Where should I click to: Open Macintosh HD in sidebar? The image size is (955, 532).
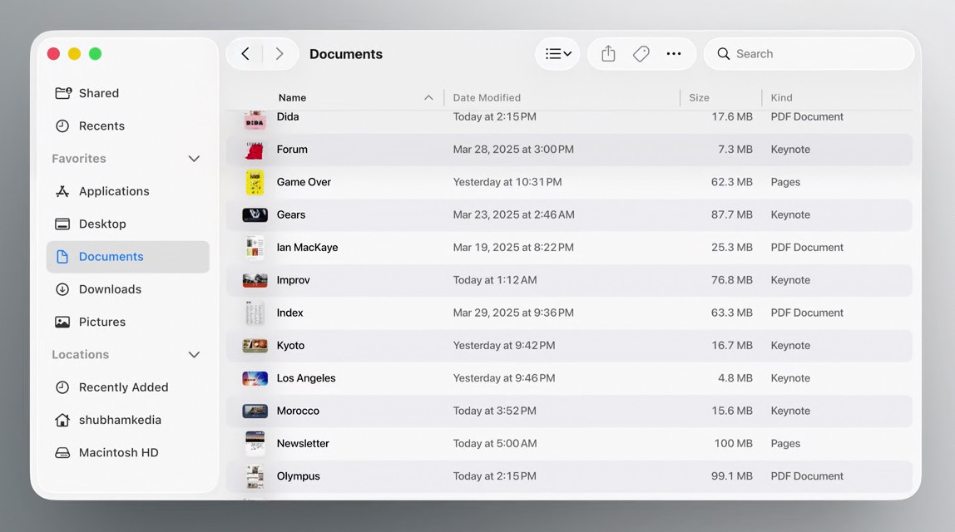(127, 453)
